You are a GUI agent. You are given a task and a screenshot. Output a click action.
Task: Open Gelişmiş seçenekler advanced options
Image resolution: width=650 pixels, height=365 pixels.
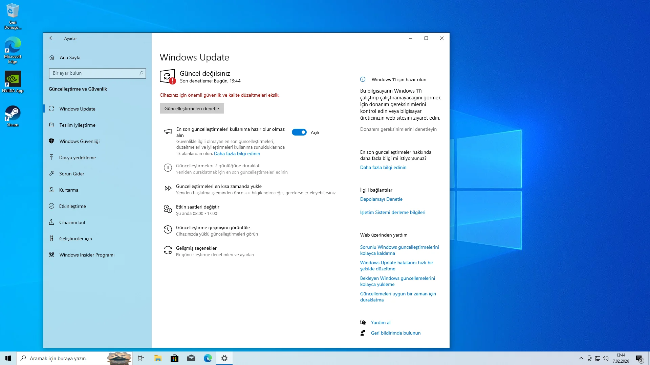[x=196, y=248]
